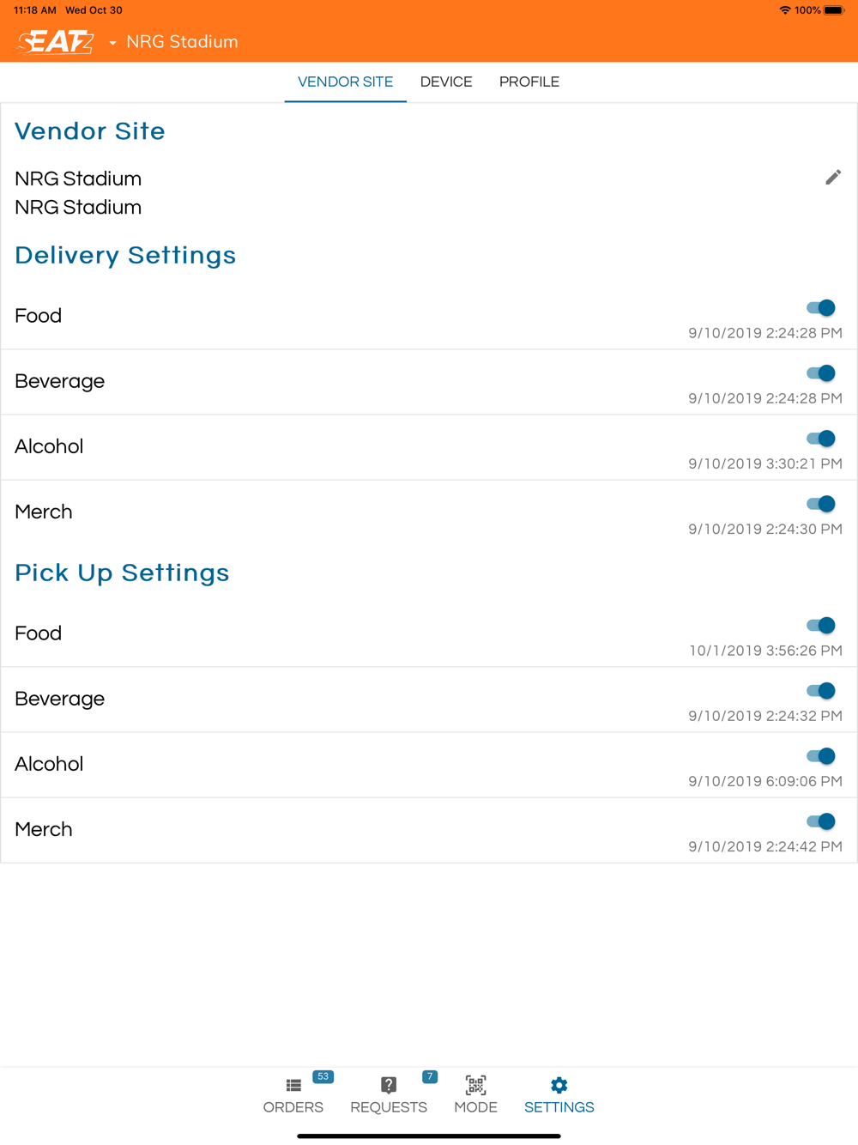The image size is (858, 1145).
Task: Click the pencil edit icon for Vendor Site
Action: pos(833,178)
